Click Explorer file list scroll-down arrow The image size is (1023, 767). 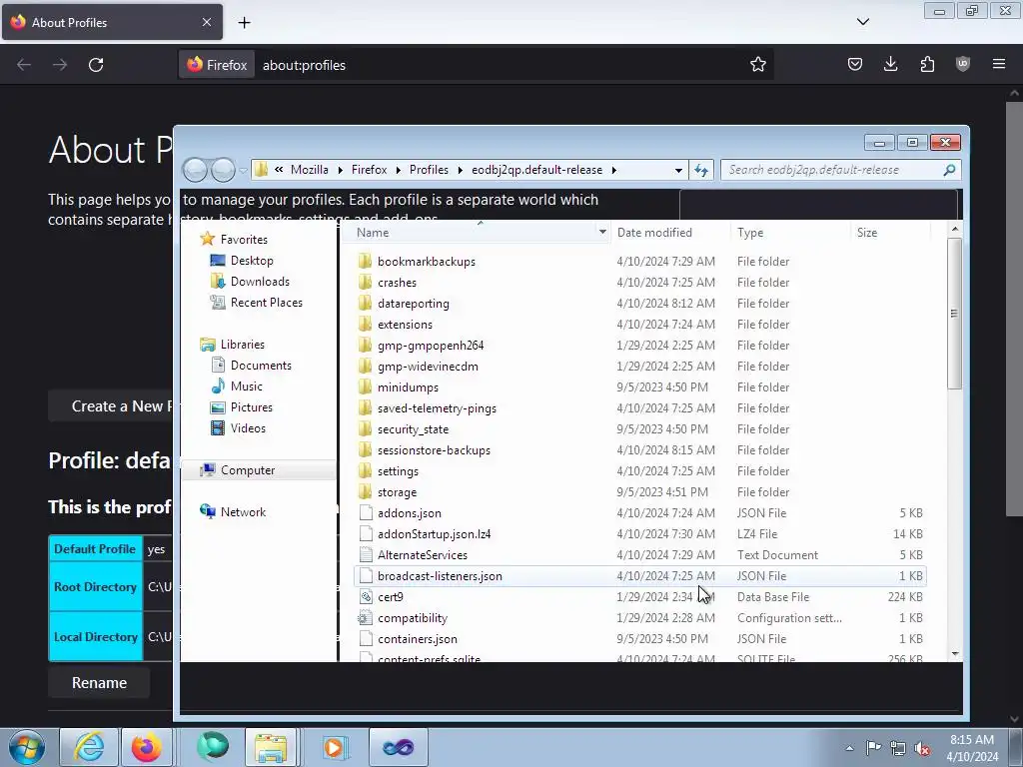tap(955, 653)
